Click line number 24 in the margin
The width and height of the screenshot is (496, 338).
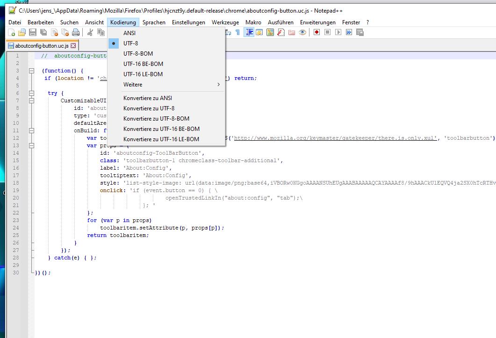tap(16, 228)
